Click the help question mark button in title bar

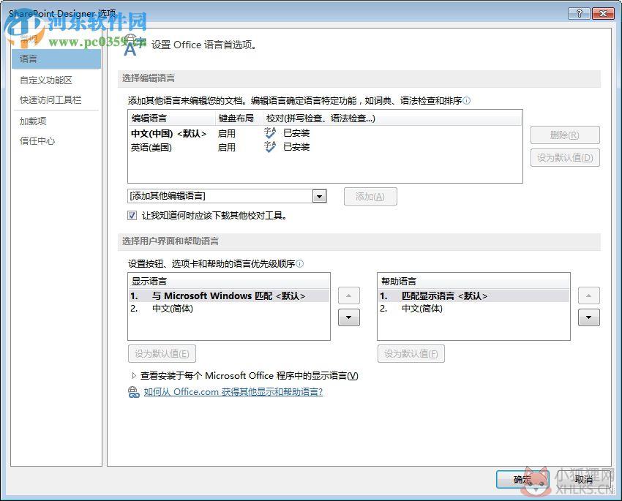[579, 13]
